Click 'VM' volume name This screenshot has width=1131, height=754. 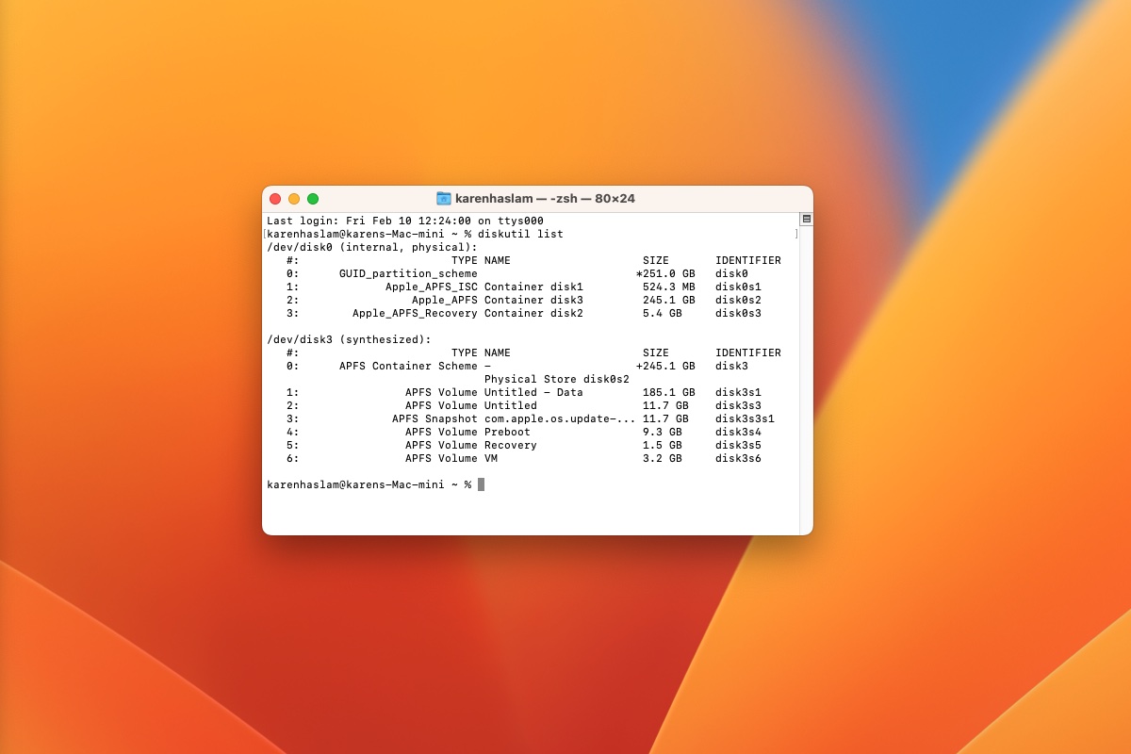(x=491, y=458)
